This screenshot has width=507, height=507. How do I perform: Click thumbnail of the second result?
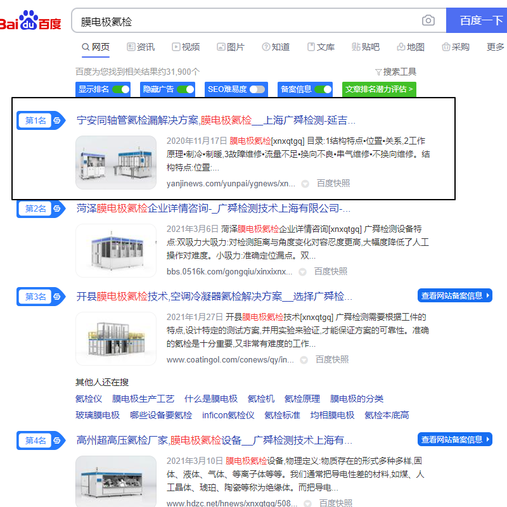tap(116, 250)
